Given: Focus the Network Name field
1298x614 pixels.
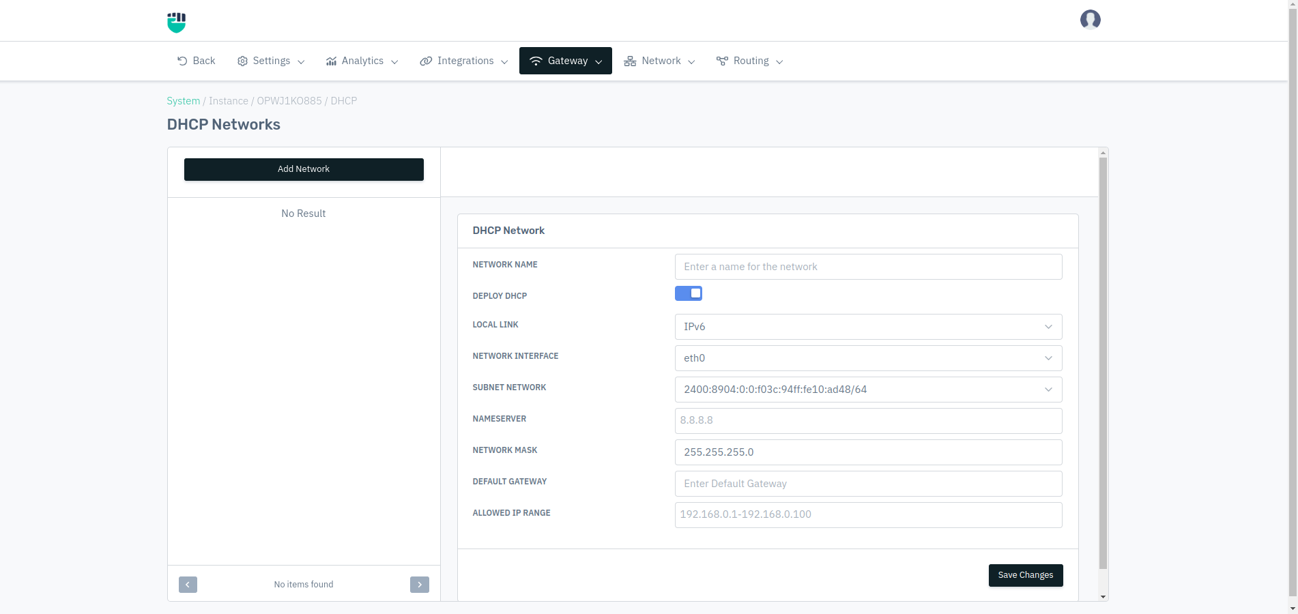Looking at the screenshot, I should pyautogui.click(x=868, y=267).
